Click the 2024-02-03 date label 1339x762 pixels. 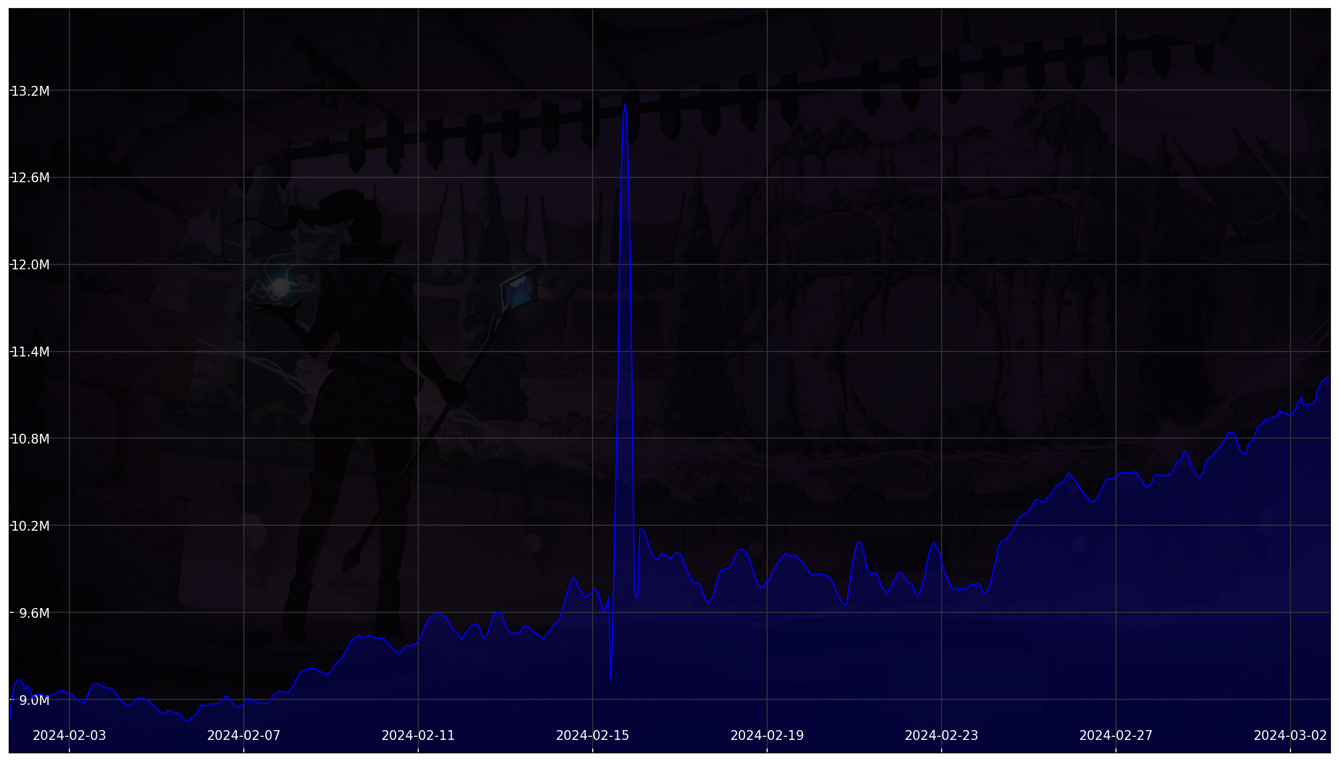click(69, 736)
